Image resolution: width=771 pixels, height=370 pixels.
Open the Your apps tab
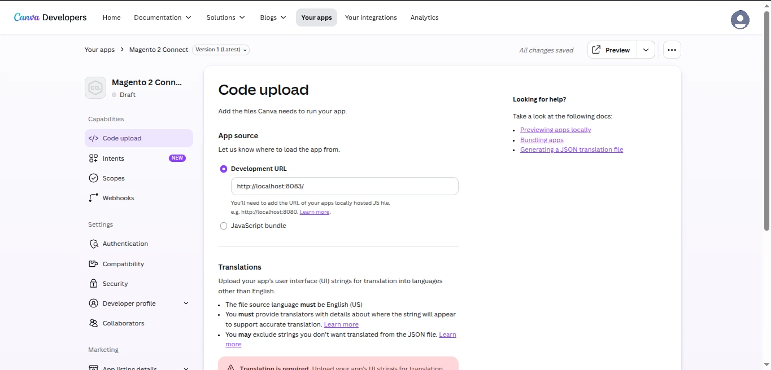(x=316, y=17)
